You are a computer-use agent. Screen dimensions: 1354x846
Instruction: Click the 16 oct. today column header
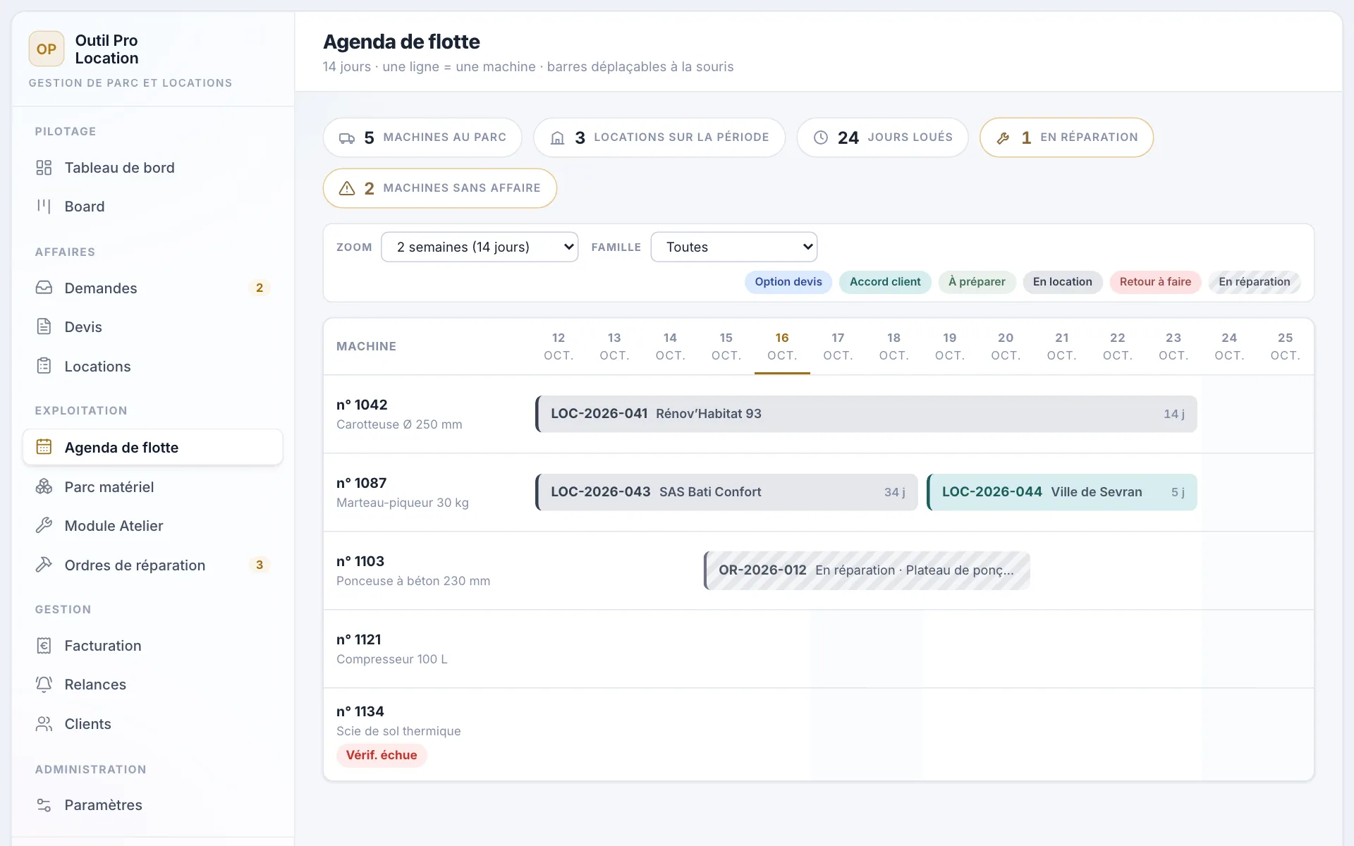point(782,346)
